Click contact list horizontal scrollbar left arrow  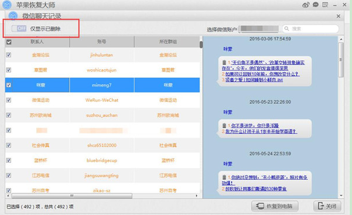pyautogui.click(x=8, y=196)
